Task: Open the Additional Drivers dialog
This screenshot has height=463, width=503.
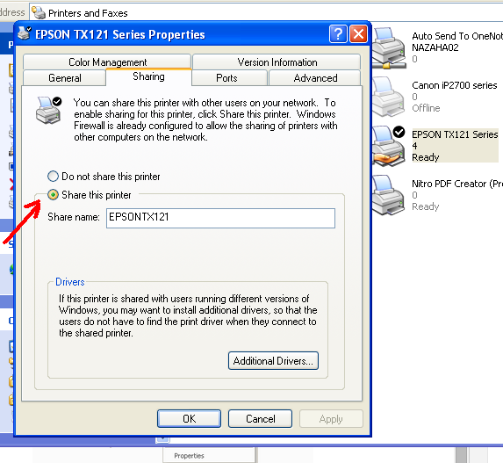Action: tap(273, 361)
